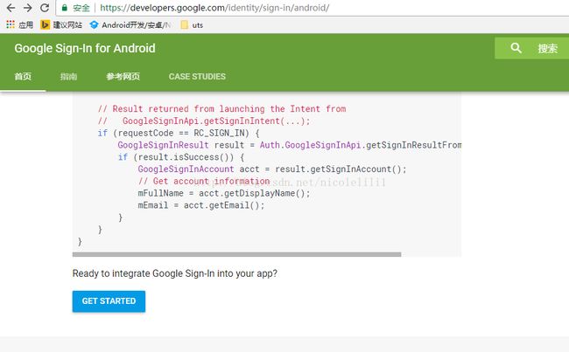Image resolution: width=569 pixels, height=352 pixels.
Task: Click the 'GoogleSignInApi.getSignInIntent(...)' comment line
Action: pos(204,121)
